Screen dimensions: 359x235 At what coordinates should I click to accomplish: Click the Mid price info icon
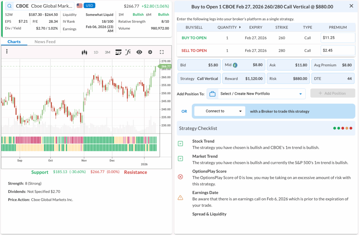tap(235, 65)
